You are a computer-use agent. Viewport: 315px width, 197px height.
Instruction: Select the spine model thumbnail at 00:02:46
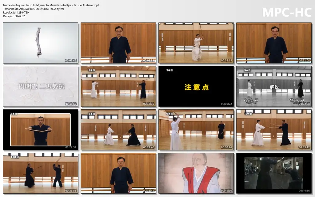click(40, 43)
